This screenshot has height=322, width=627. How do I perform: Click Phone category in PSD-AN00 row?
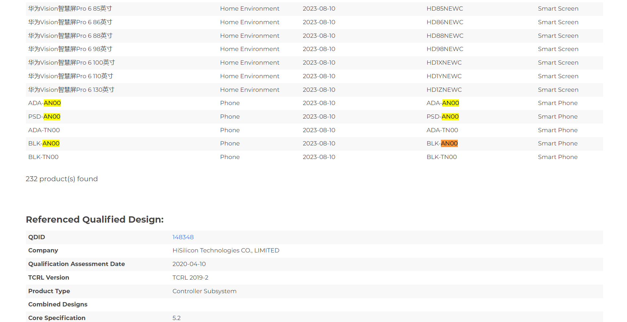(230, 117)
